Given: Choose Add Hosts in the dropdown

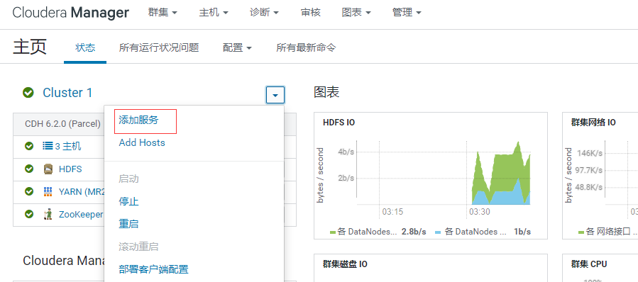Looking at the screenshot, I should coord(142,142).
